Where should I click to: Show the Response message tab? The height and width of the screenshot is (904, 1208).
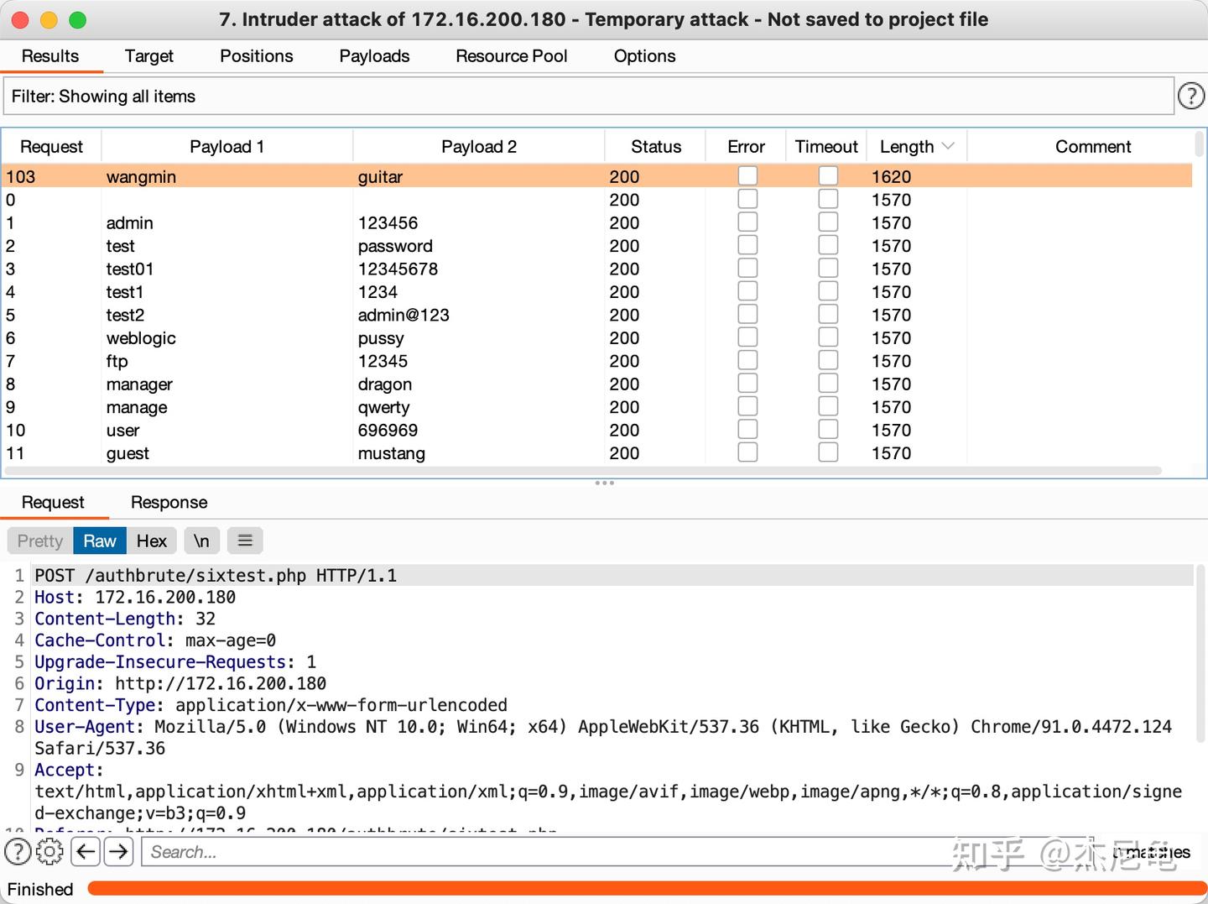click(169, 502)
